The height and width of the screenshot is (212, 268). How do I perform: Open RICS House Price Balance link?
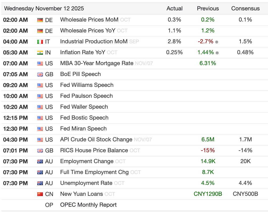click(x=94, y=150)
